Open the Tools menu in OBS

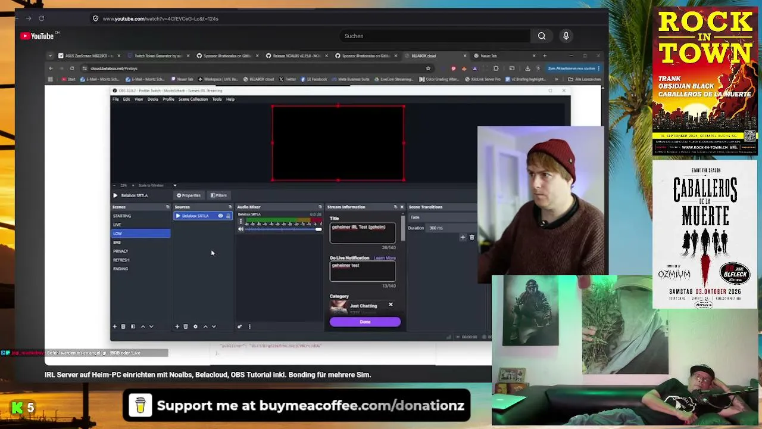pos(217,100)
